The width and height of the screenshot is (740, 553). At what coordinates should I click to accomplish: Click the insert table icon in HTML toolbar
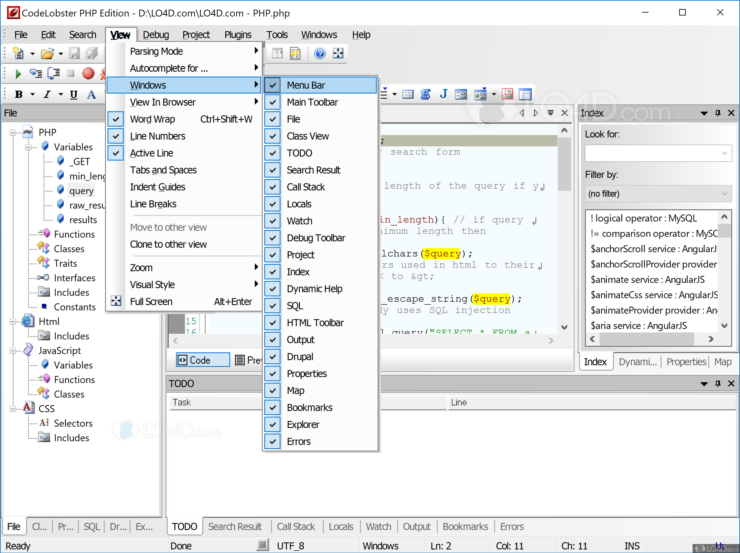click(x=407, y=95)
